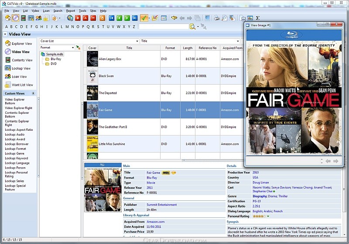Image resolution: width=349 pixels, height=244 pixels.
Task: Click the Contents View filmstrip toolbar icon
Action: [23, 18]
